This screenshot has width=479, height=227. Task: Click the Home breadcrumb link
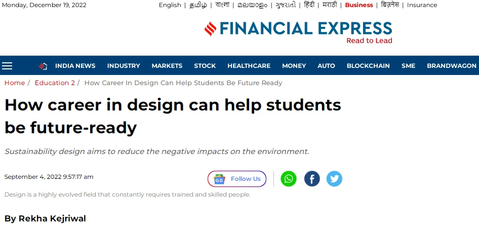[x=14, y=83]
